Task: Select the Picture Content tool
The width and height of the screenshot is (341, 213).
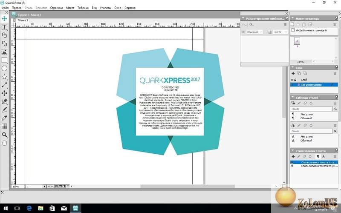Action: pyautogui.click(x=4, y=52)
